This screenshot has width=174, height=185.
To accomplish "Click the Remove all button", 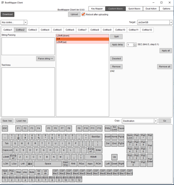I will (164, 67).
